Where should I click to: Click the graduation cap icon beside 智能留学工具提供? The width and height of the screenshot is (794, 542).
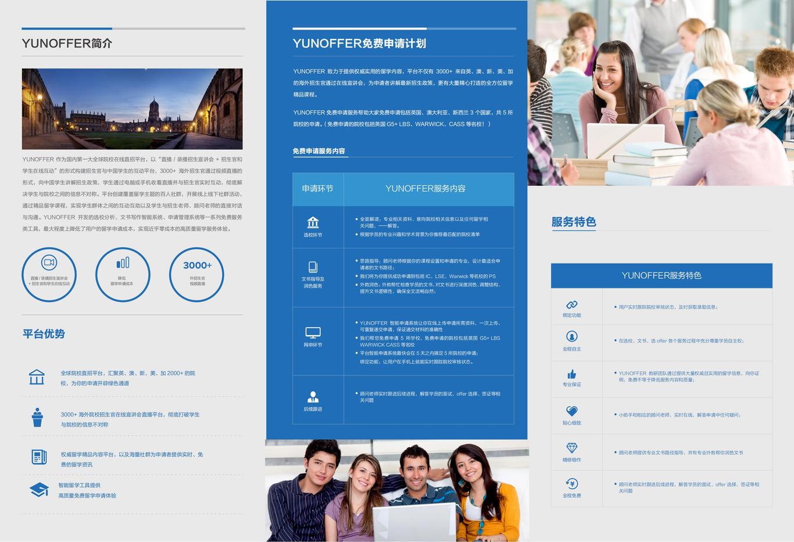[39, 490]
